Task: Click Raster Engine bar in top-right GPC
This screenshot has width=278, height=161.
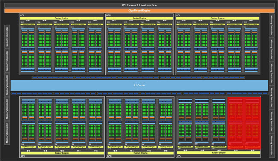Action: click(x=218, y=18)
